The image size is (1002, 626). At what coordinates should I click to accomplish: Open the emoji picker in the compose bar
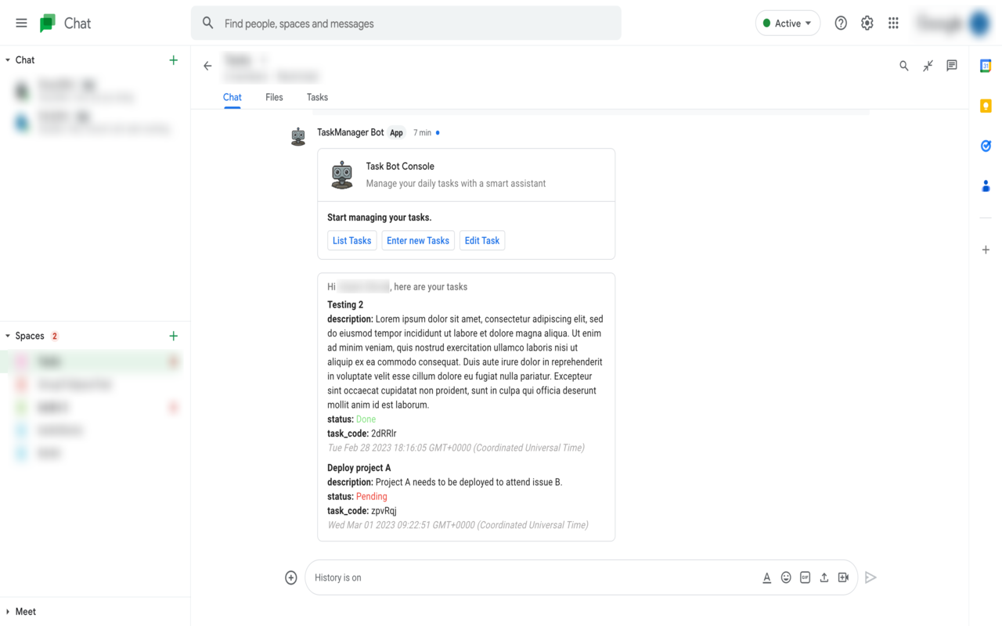click(x=786, y=577)
